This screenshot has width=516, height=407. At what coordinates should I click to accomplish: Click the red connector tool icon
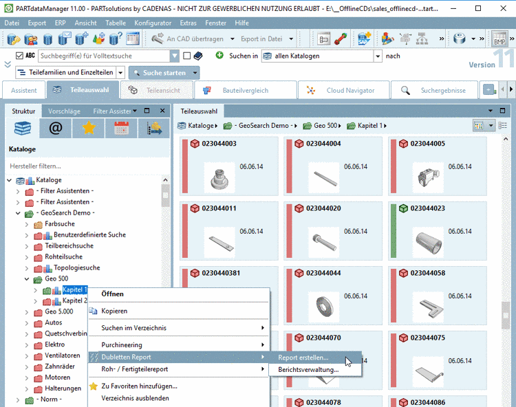[341, 38]
